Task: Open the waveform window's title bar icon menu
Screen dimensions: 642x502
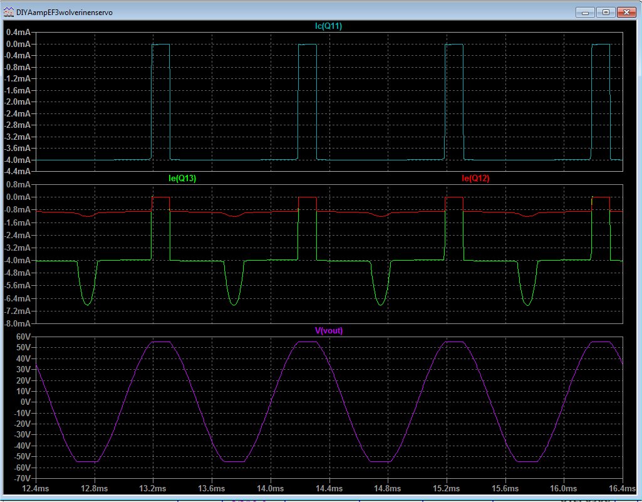Action: point(9,13)
